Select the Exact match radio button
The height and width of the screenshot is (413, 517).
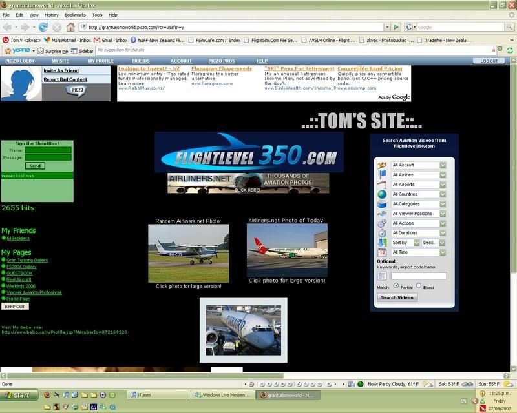pos(418,285)
